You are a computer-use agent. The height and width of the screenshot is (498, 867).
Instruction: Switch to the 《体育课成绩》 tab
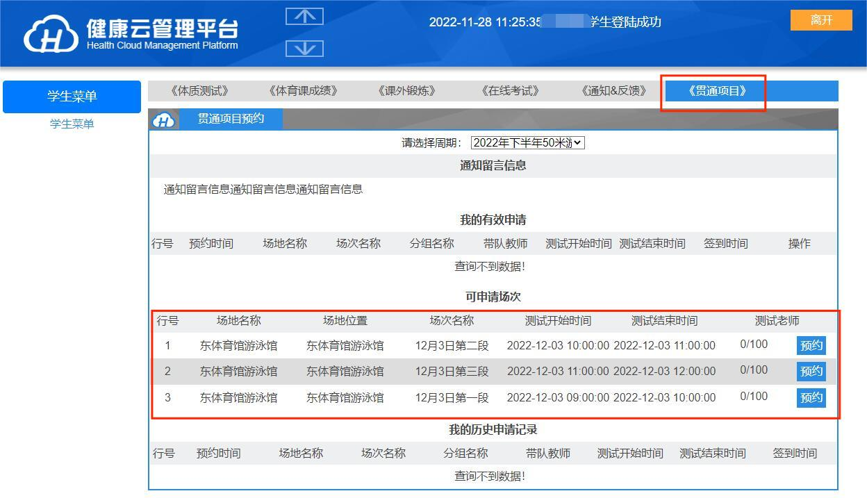pos(303,91)
